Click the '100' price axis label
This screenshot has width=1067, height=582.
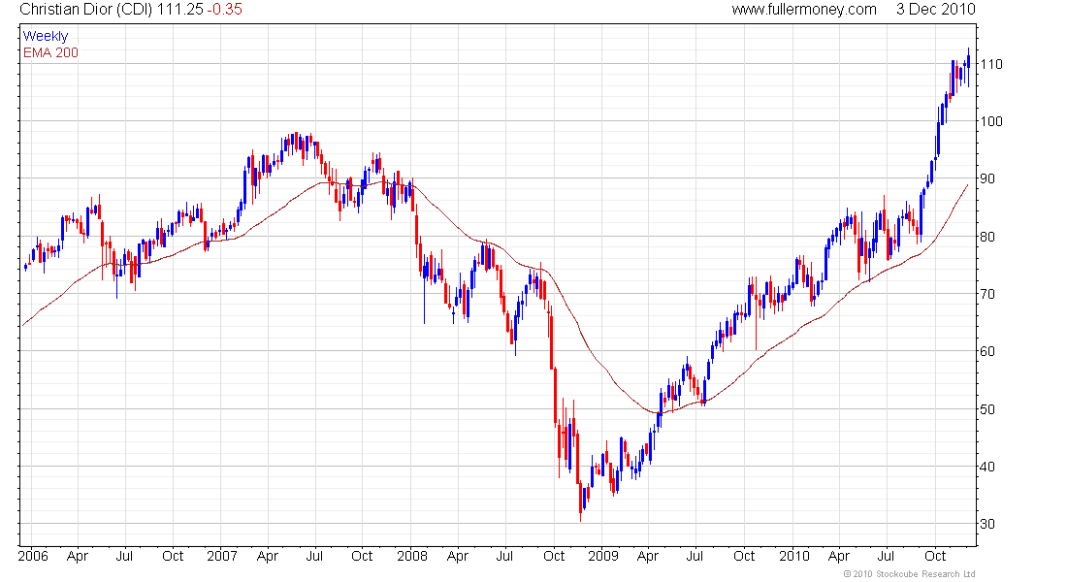click(990, 121)
